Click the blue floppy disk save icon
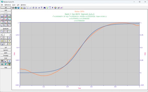The height and width of the screenshot is (92, 148). coord(18,8)
